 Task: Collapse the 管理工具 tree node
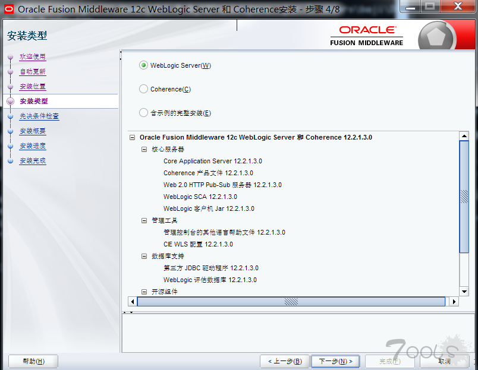pos(144,220)
